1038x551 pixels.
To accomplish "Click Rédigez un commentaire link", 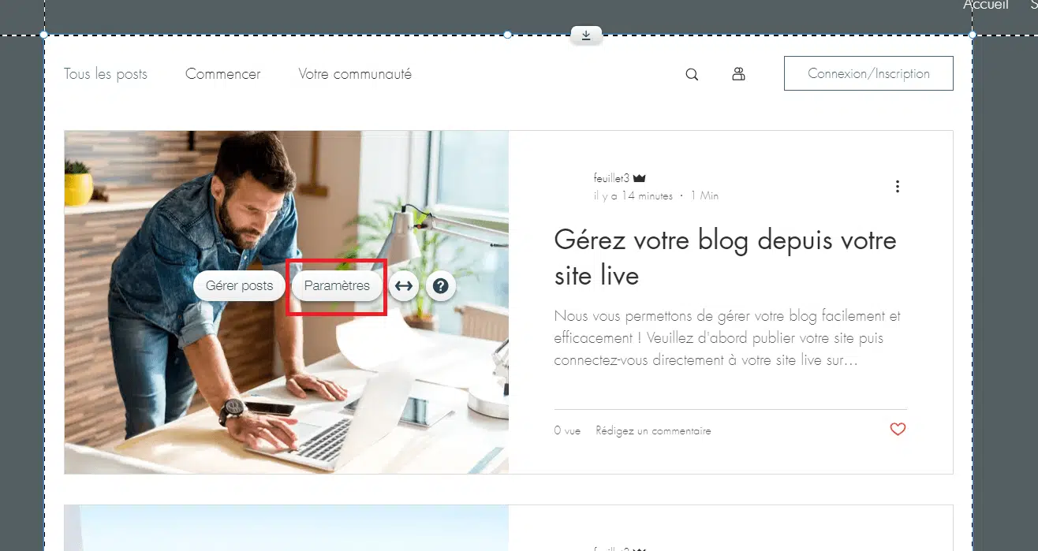I will (x=653, y=431).
